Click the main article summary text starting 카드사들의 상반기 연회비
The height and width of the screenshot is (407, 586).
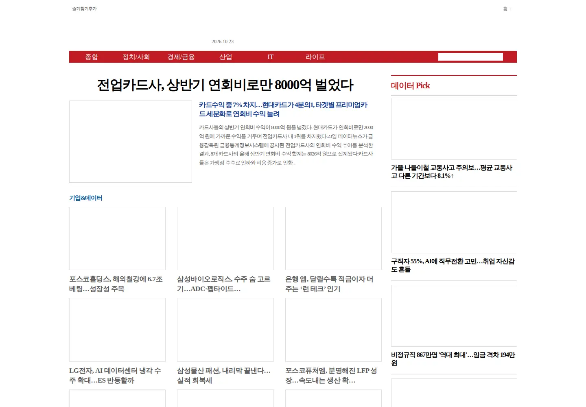point(286,145)
